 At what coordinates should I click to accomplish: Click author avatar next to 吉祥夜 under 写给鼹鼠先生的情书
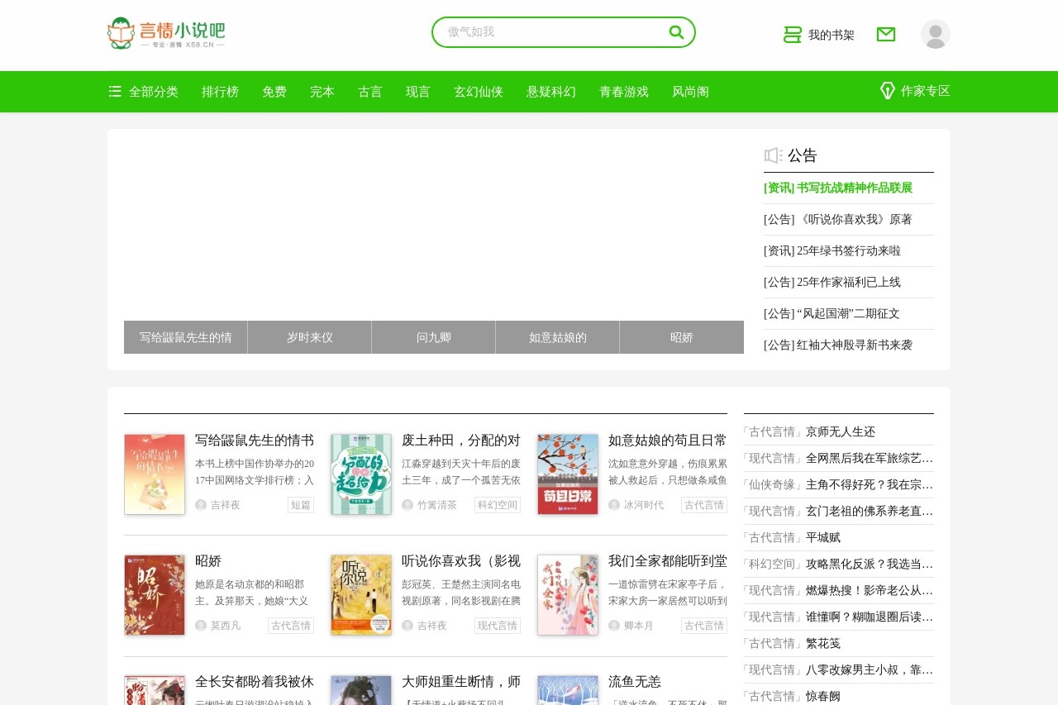[x=201, y=505]
